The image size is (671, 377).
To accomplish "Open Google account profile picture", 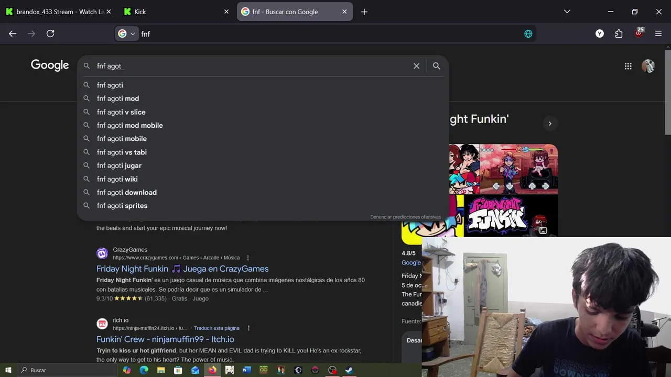I will [648, 65].
